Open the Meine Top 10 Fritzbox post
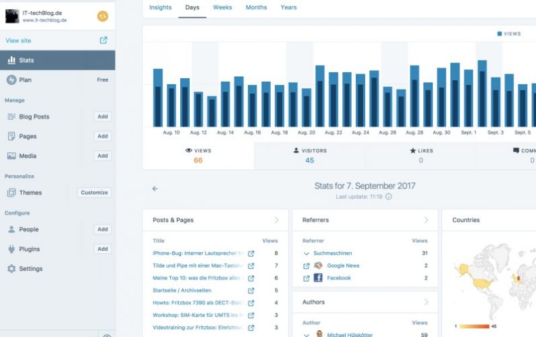Viewport: 536px width, 337px height. (198, 278)
